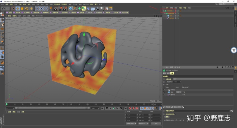Open the RedShift main menu
Viewport: 237px width, 128px height.
point(86,4)
